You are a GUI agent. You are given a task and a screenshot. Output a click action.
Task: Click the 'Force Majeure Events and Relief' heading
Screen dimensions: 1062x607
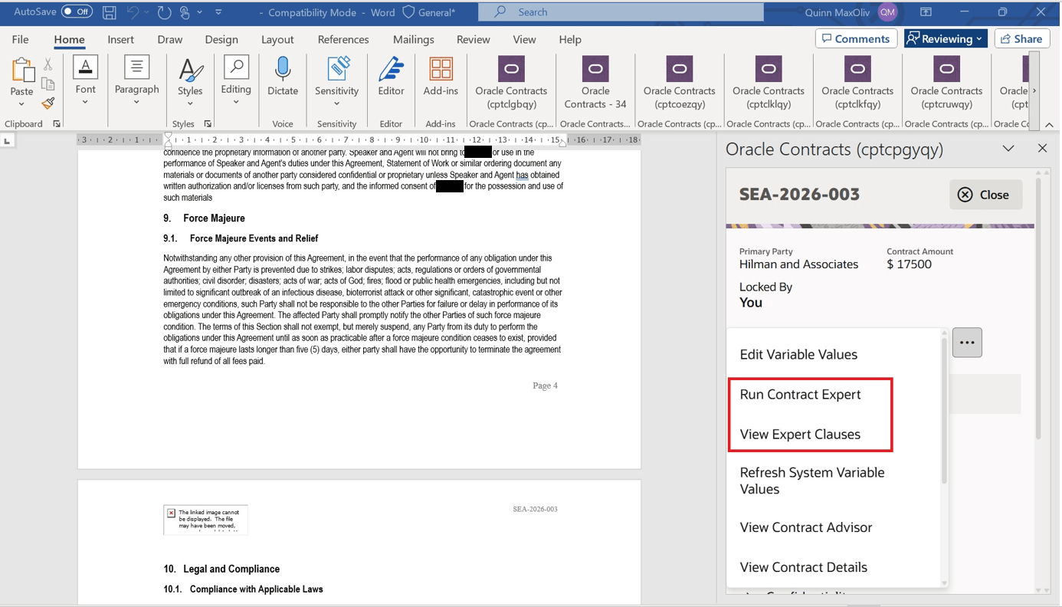254,238
